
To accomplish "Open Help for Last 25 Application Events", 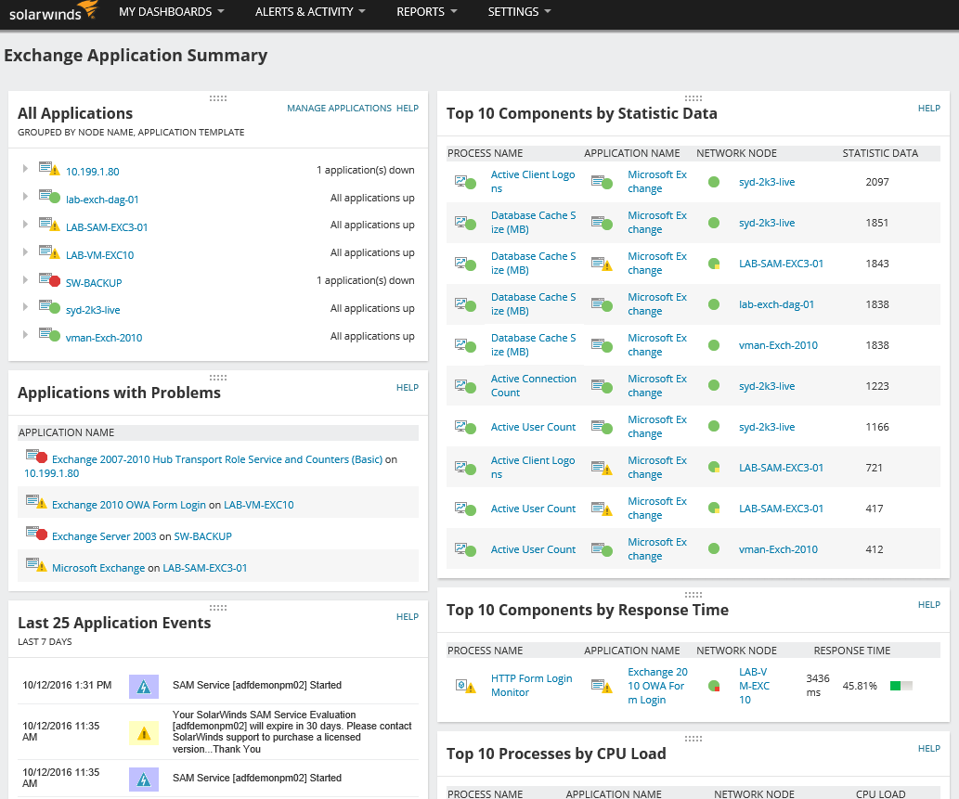I will pos(408,617).
